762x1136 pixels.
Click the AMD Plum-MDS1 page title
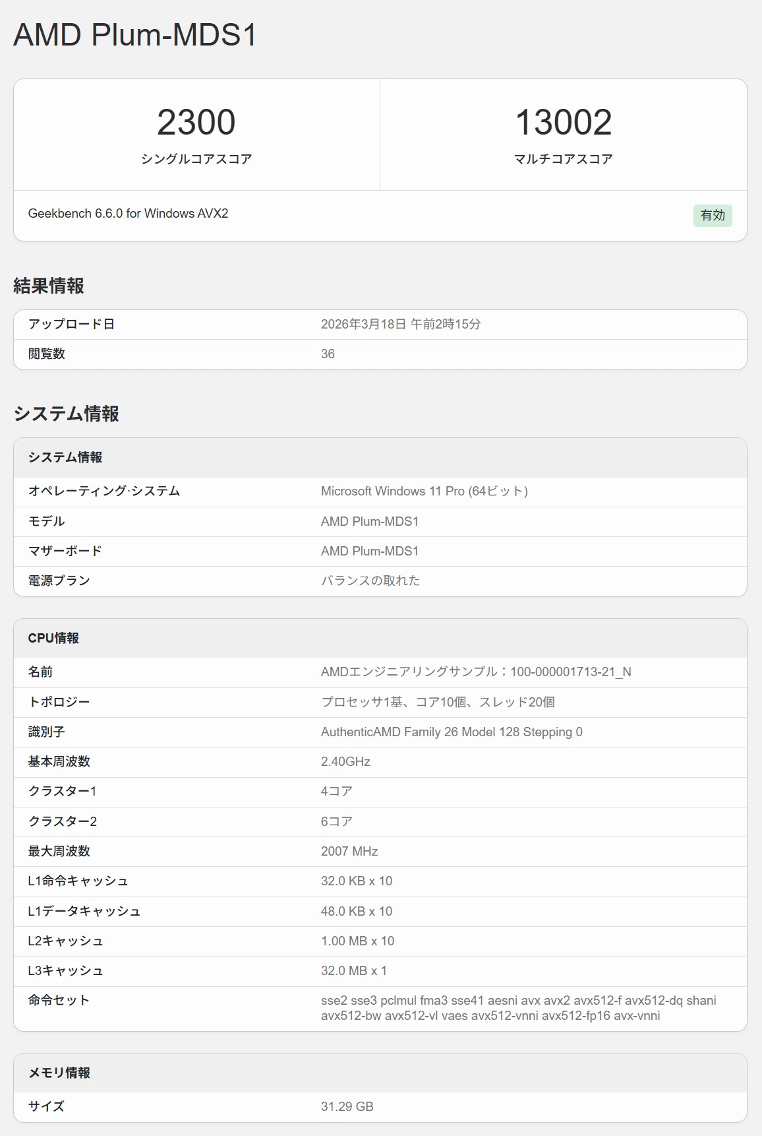point(135,34)
